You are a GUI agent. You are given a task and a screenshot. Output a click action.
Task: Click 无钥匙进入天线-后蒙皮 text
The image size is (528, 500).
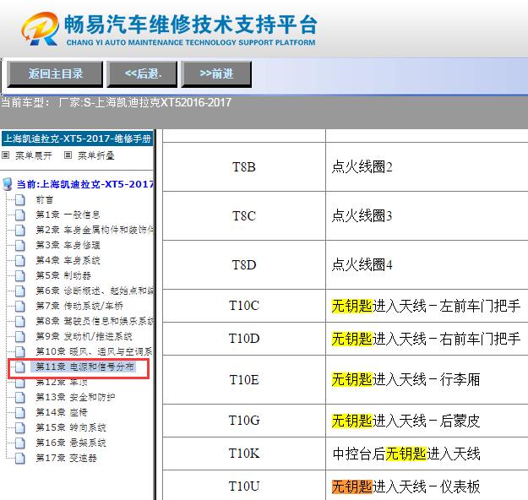pos(406,421)
